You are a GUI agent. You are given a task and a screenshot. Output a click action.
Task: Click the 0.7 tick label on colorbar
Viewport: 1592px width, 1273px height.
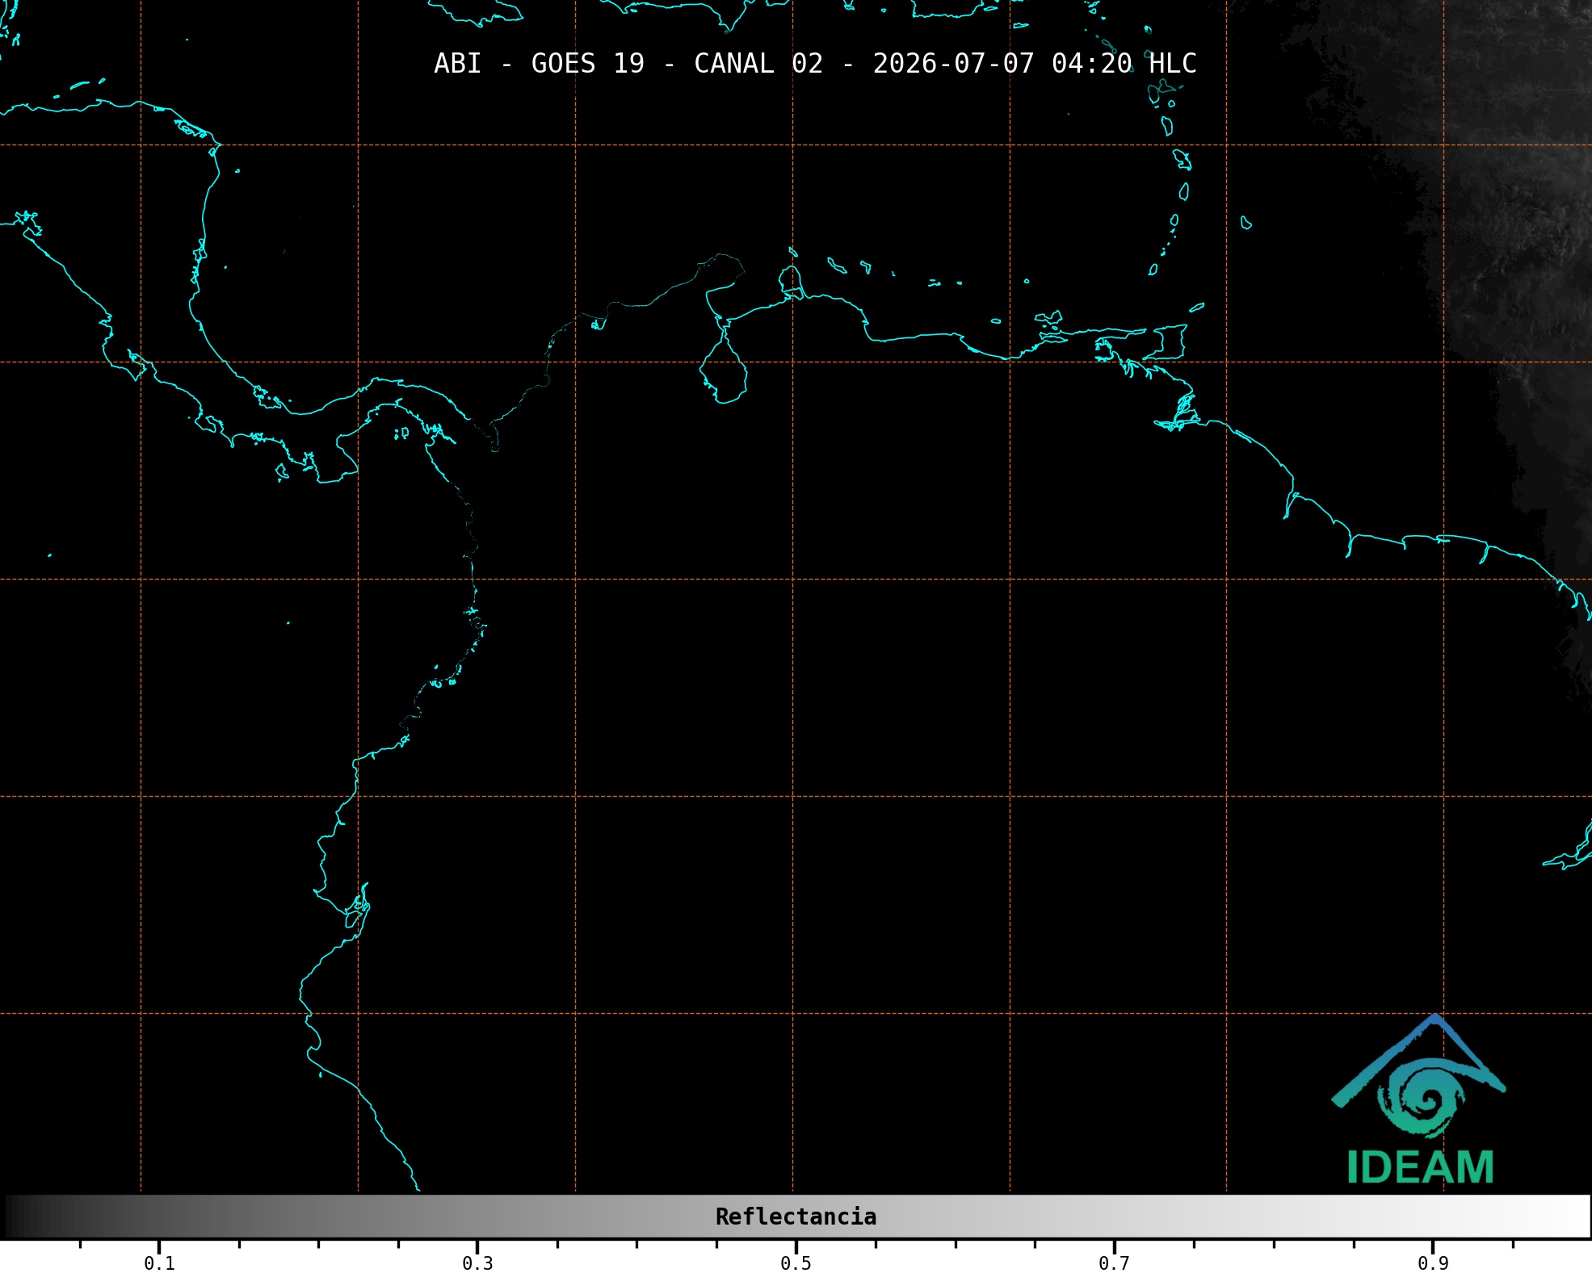1114,1263
